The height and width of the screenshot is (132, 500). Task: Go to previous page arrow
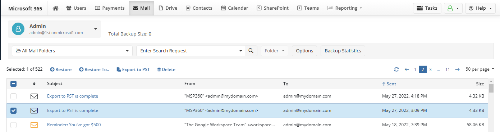pos(407,69)
